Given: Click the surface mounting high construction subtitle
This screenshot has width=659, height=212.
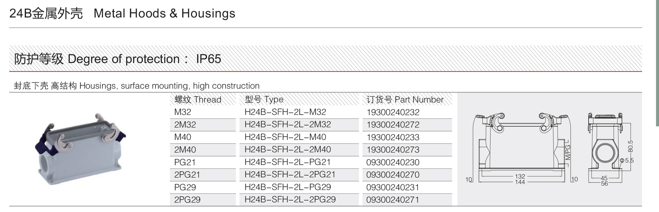Looking at the screenshot, I should (137, 86).
